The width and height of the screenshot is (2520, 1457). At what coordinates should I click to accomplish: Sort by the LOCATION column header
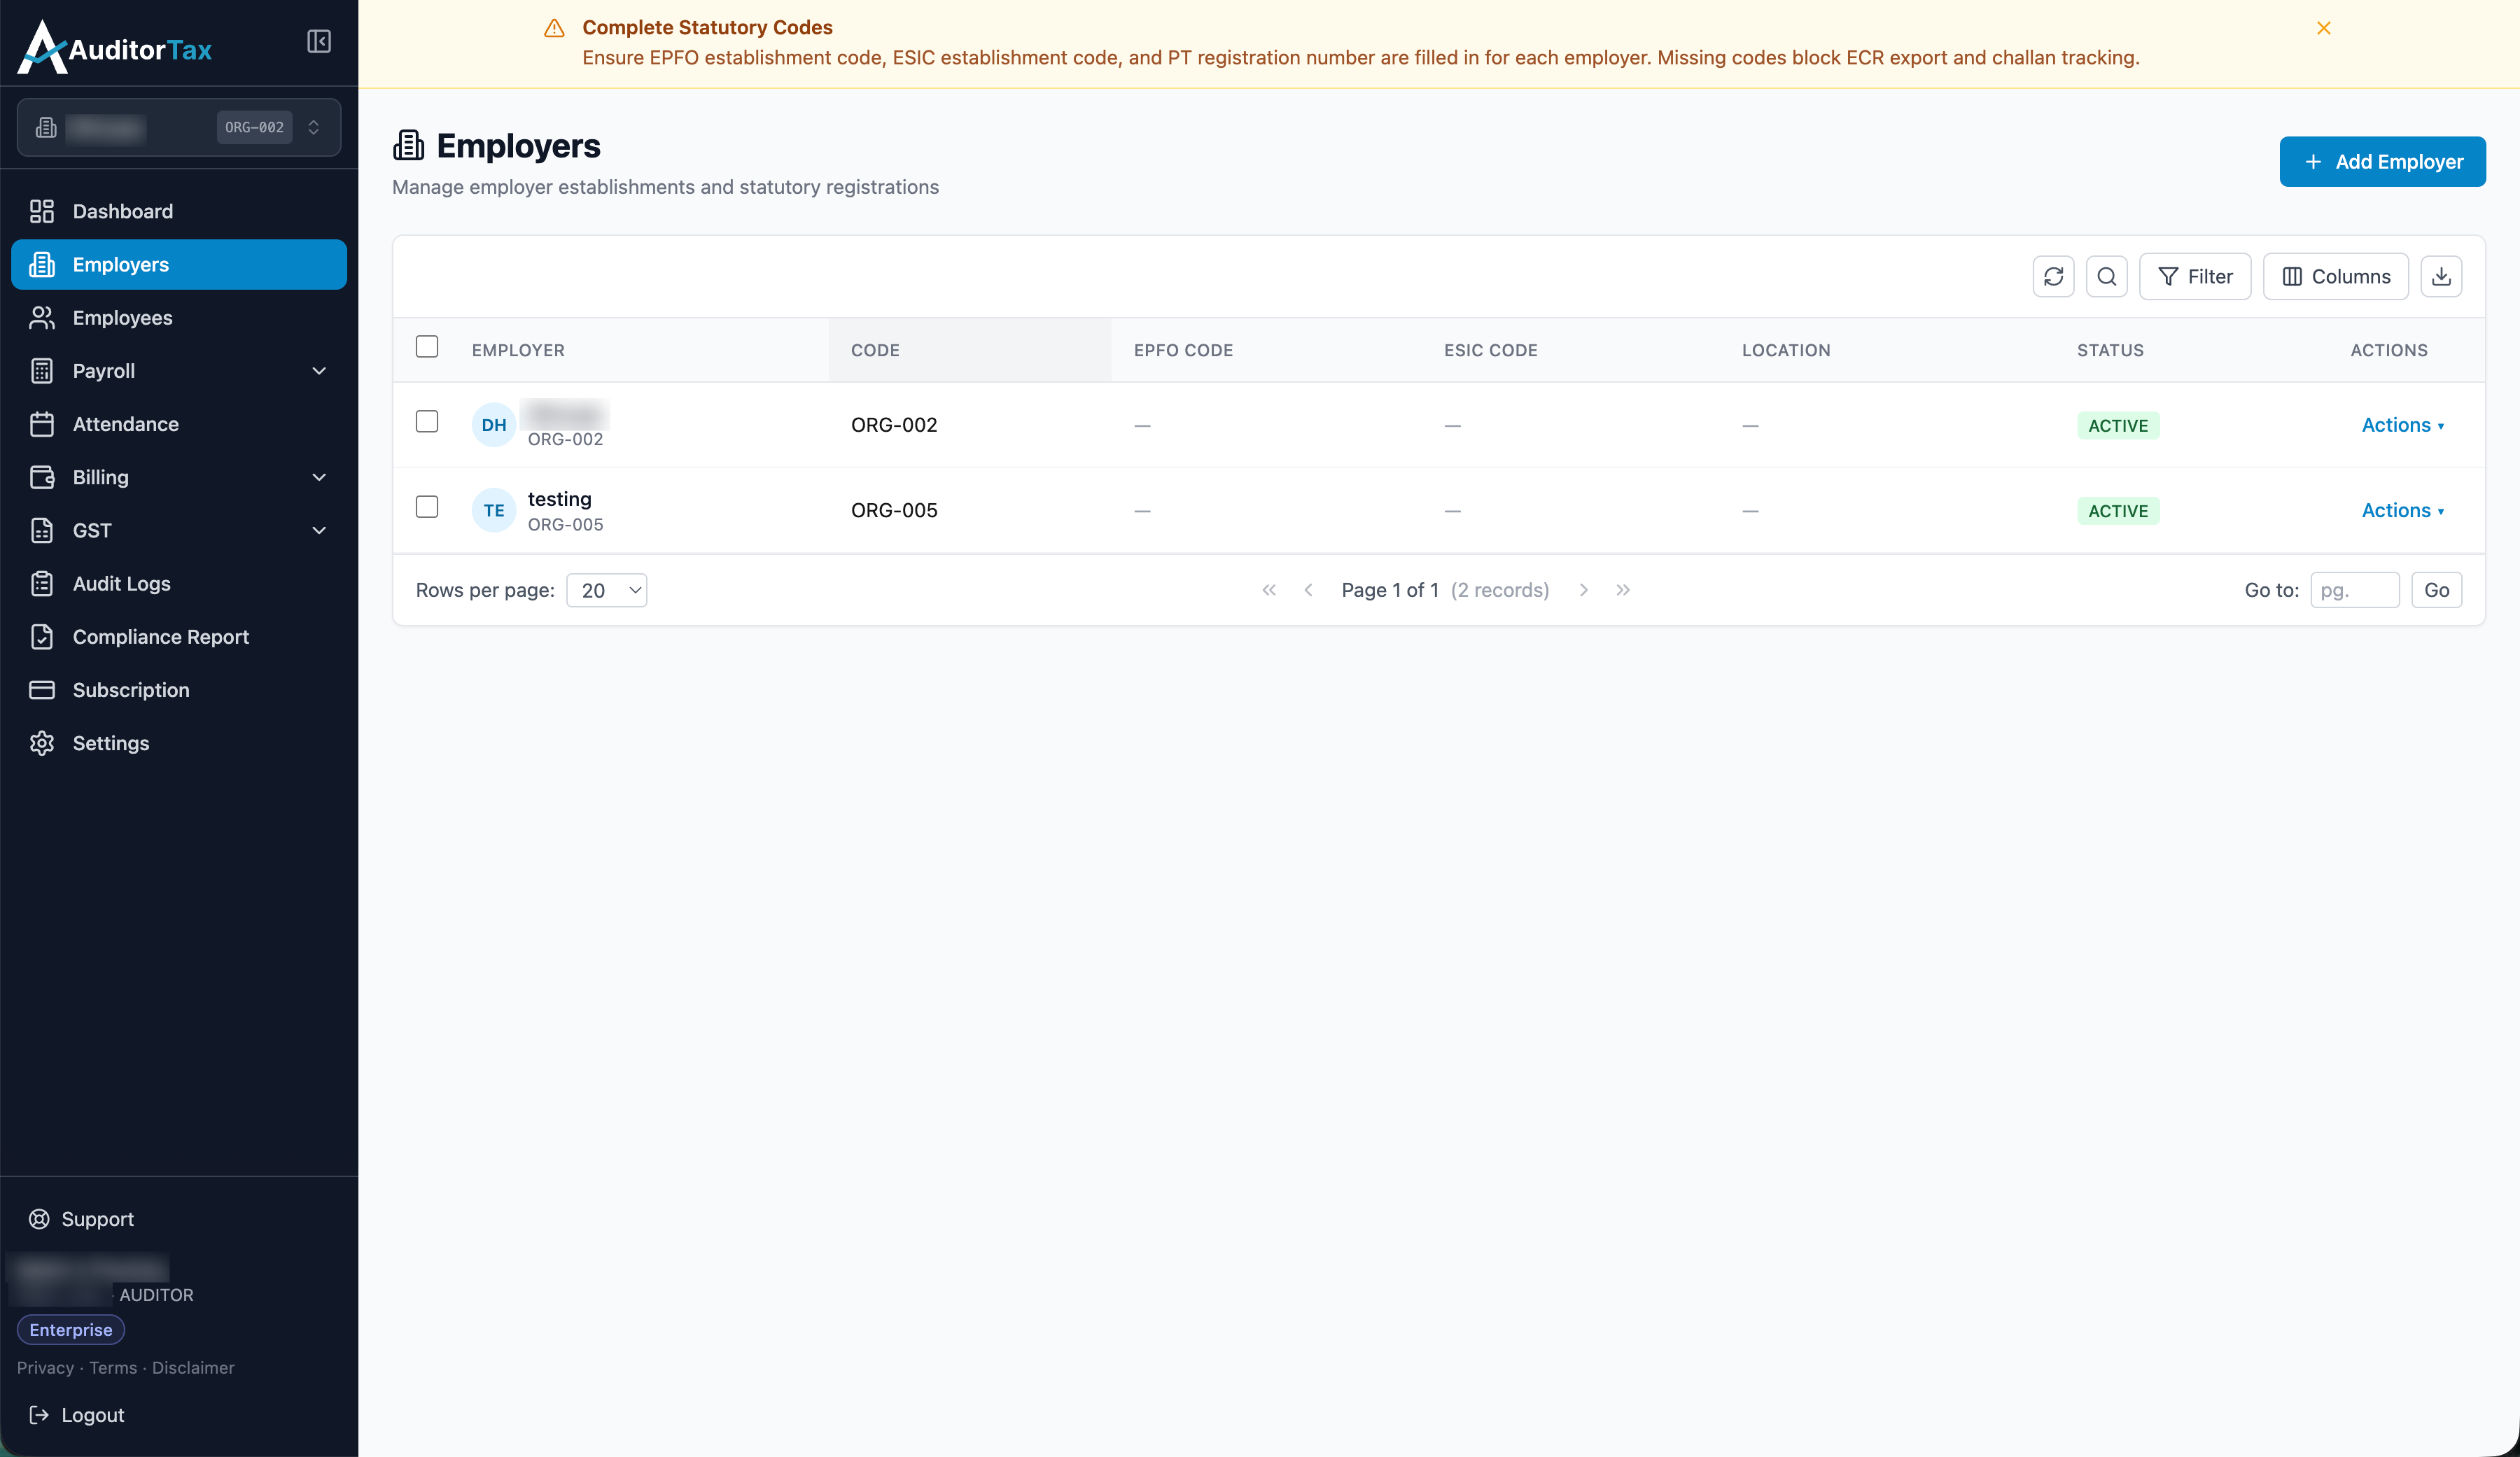[x=1786, y=350]
